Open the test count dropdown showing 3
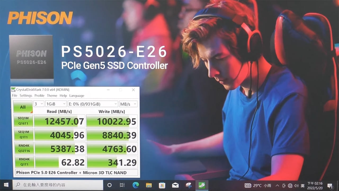The image size is (339, 191). (39, 104)
